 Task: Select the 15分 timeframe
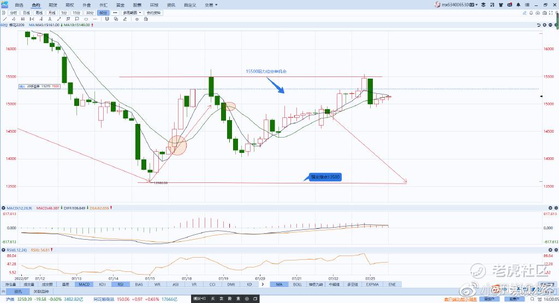click(76, 13)
